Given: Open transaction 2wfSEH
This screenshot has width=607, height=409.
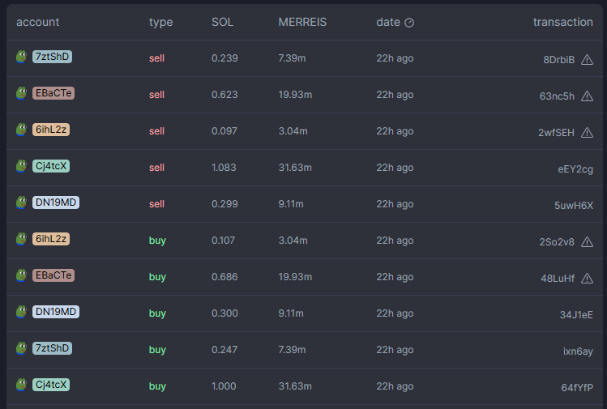Looking at the screenshot, I should (556, 132).
